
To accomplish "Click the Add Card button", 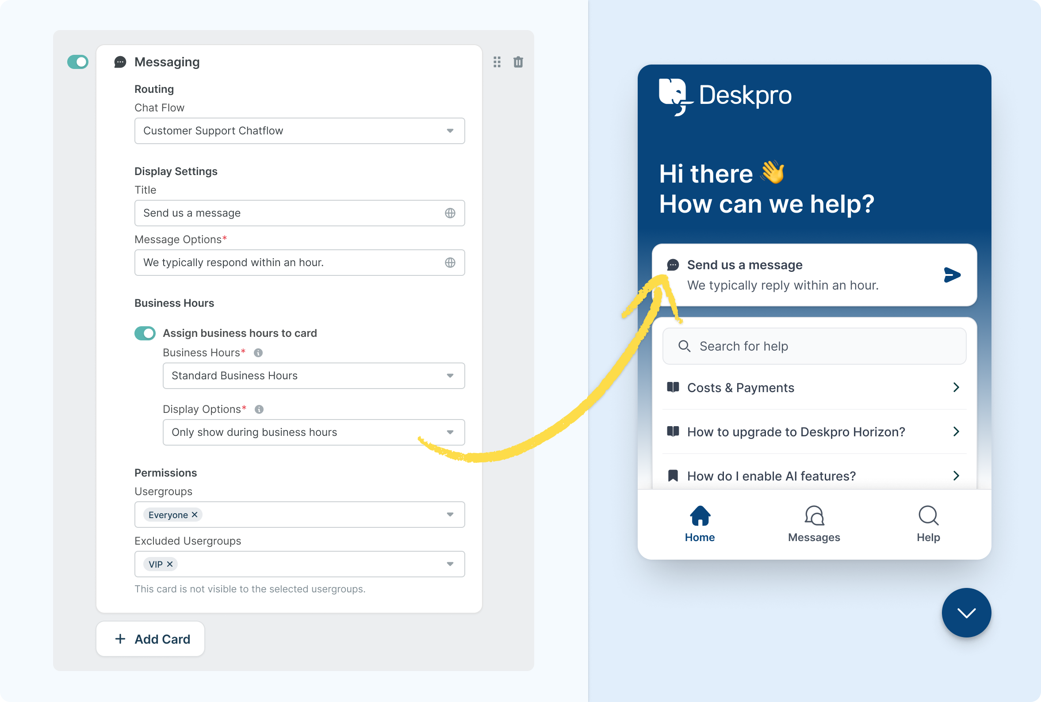I will coord(151,639).
